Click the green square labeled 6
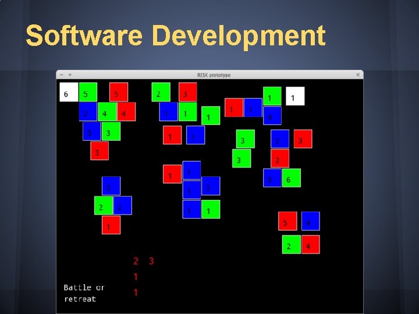The width and height of the screenshot is (419, 314). [292, 178]
